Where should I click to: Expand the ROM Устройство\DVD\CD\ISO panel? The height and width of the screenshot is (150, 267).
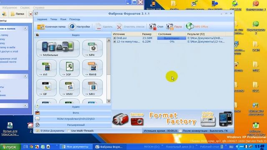tap(73, 119)
